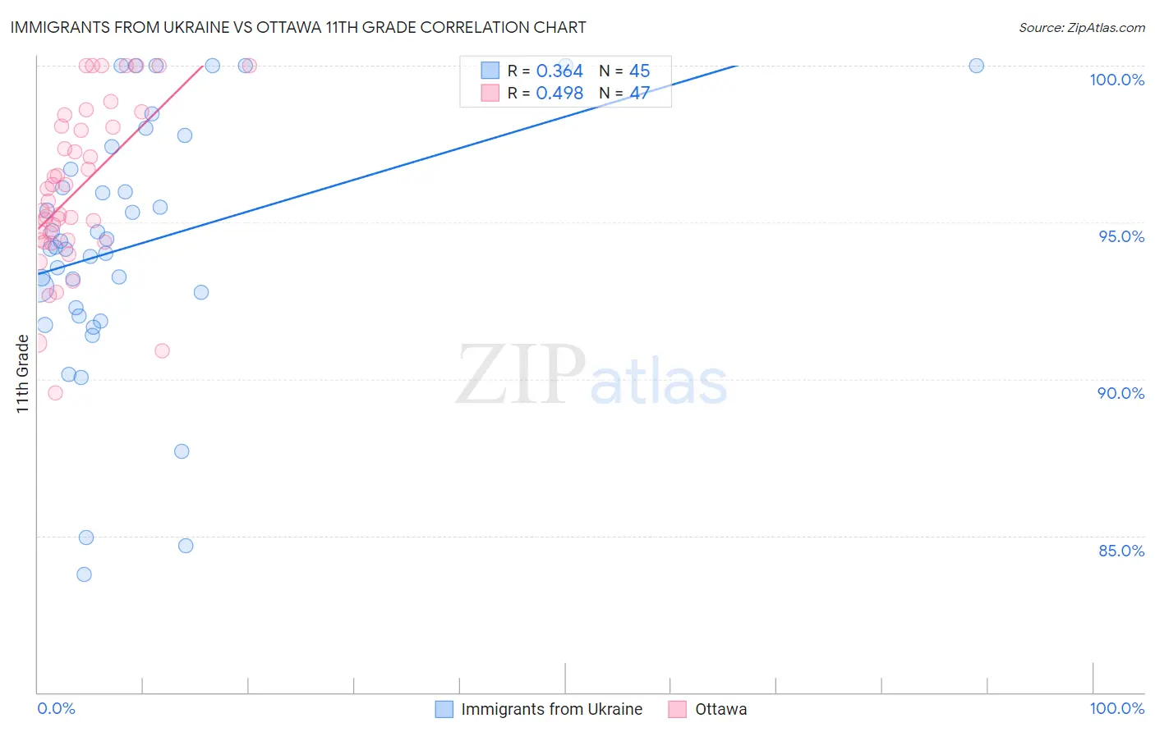Viewport: 1155px width, 732px height.
Task: Click the pink swatch beside R = 0.498
Action: [490, 93]
